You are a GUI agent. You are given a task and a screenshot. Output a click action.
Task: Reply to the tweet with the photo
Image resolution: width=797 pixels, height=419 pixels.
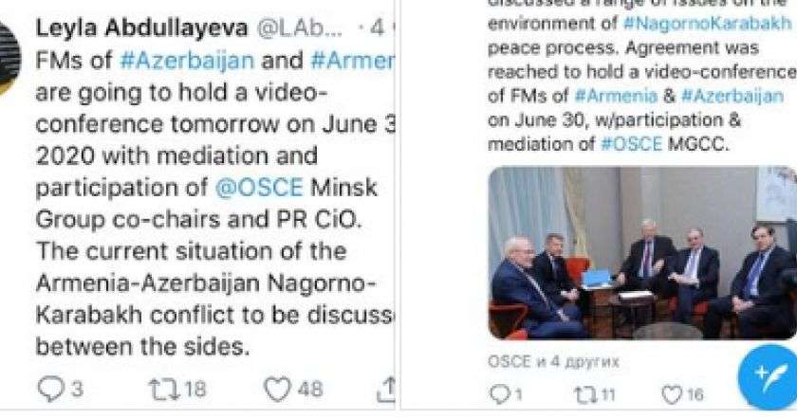(506, 394)
